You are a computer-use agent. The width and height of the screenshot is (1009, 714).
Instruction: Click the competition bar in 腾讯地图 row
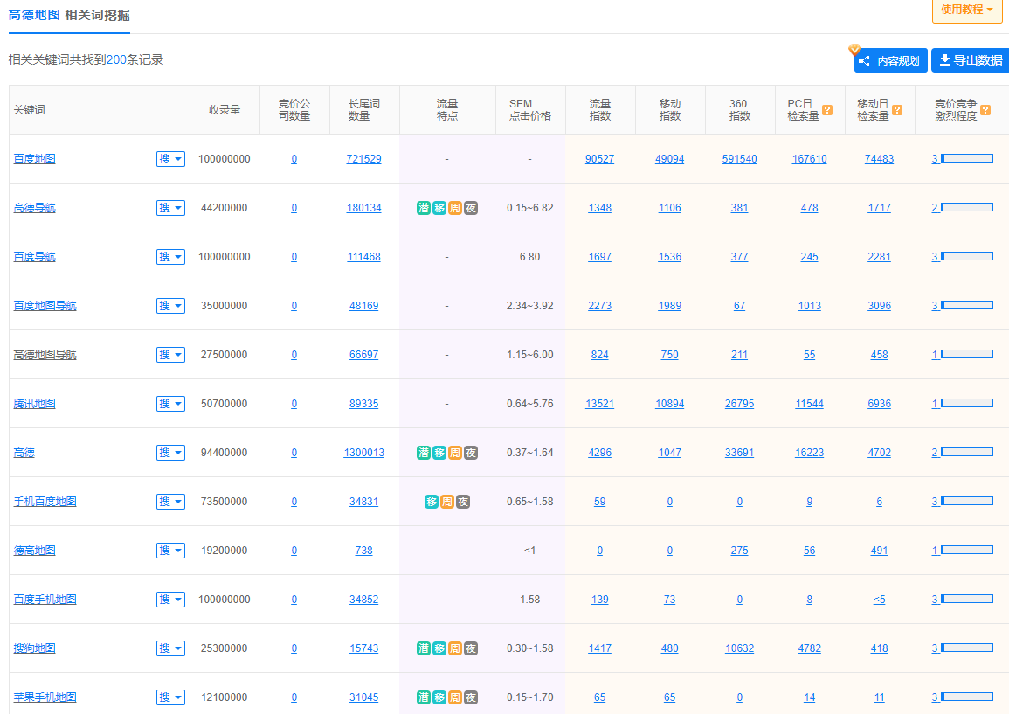pyautogui.click(x=967, y=403)
